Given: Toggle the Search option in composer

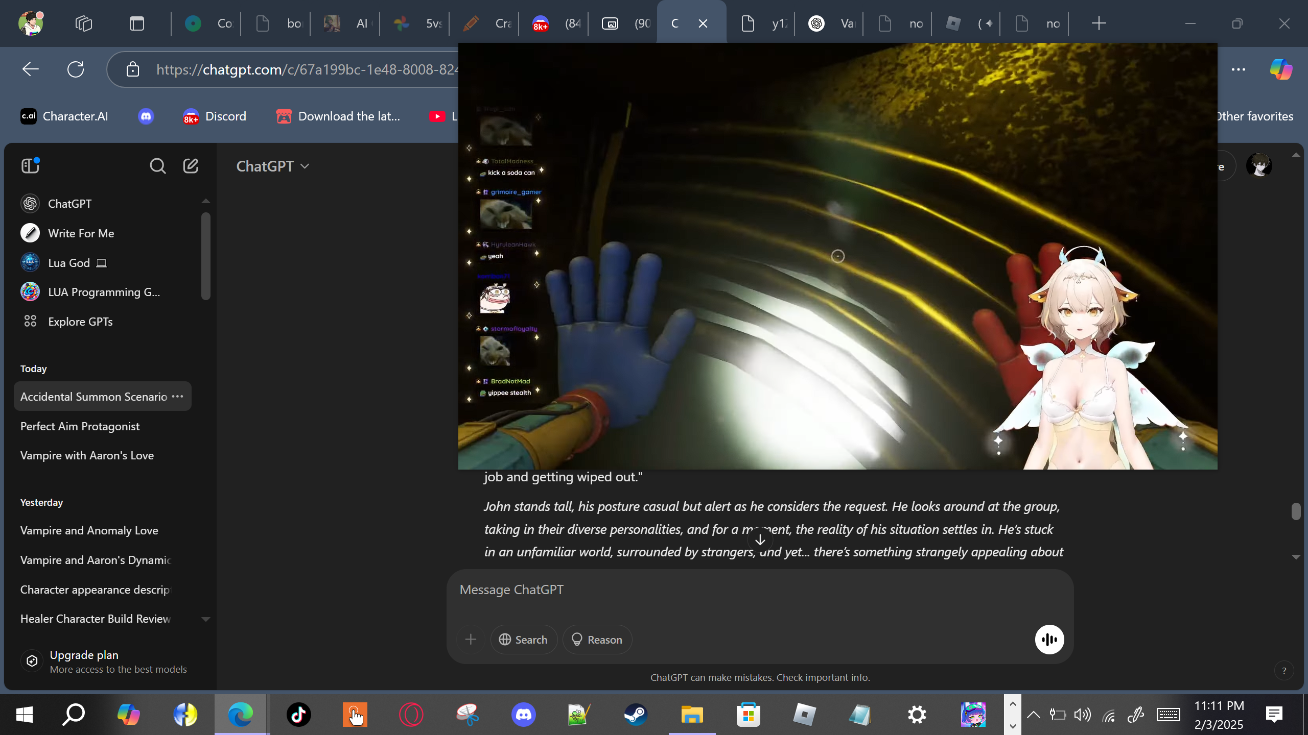Looking at the screenshot, I should pos(524,640).
